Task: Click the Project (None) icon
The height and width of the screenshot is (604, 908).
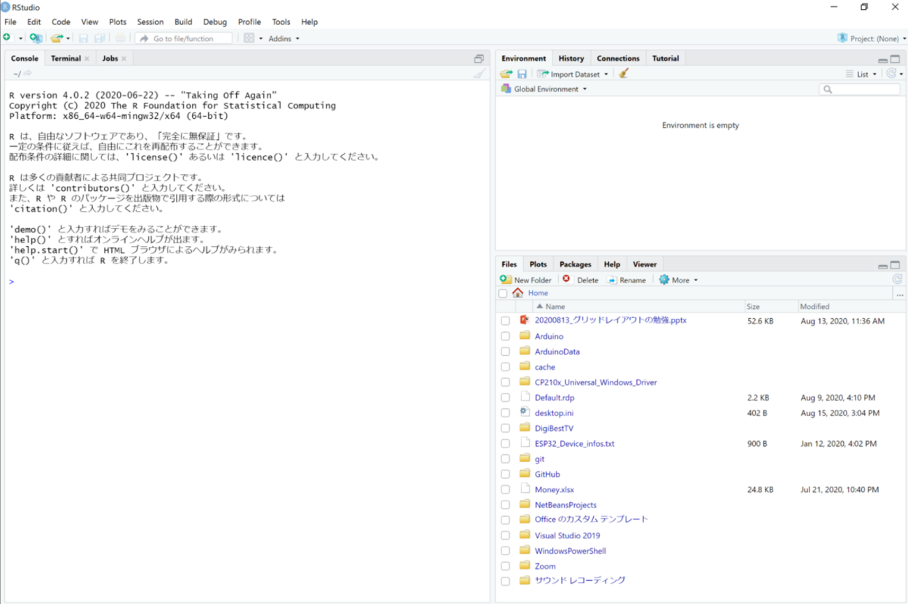Action: [842, 38]
